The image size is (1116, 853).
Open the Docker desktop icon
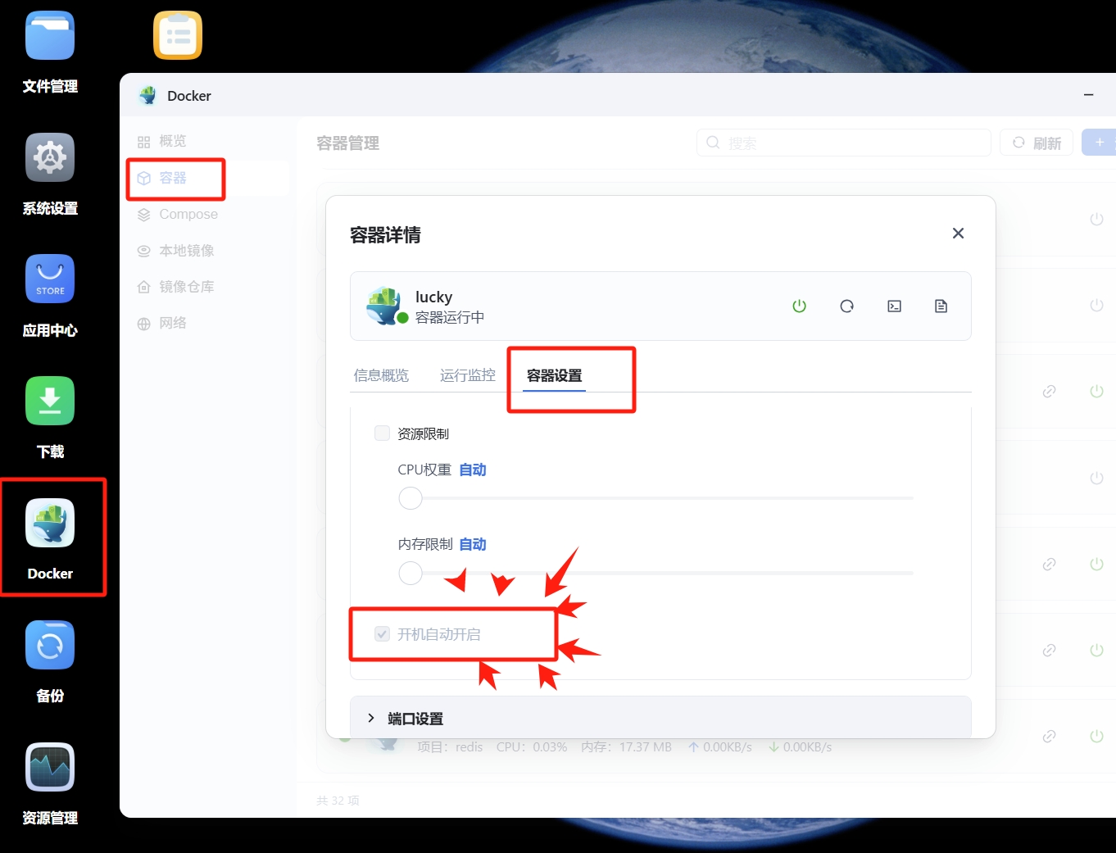coord(50,523)
